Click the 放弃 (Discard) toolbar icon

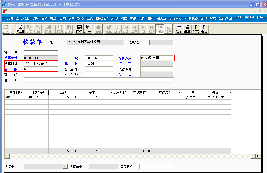87,29
